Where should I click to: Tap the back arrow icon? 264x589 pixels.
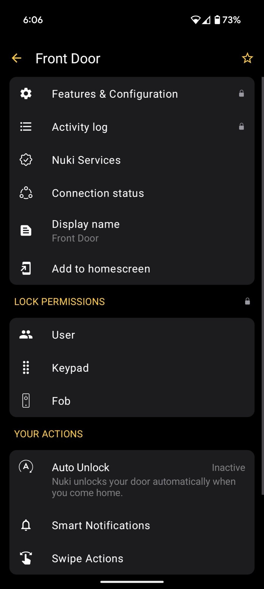point(16,58)
